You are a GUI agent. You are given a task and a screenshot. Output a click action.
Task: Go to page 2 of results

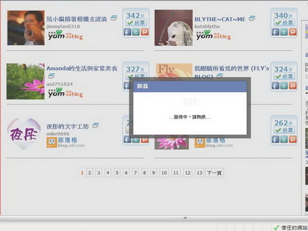(90, 173)
